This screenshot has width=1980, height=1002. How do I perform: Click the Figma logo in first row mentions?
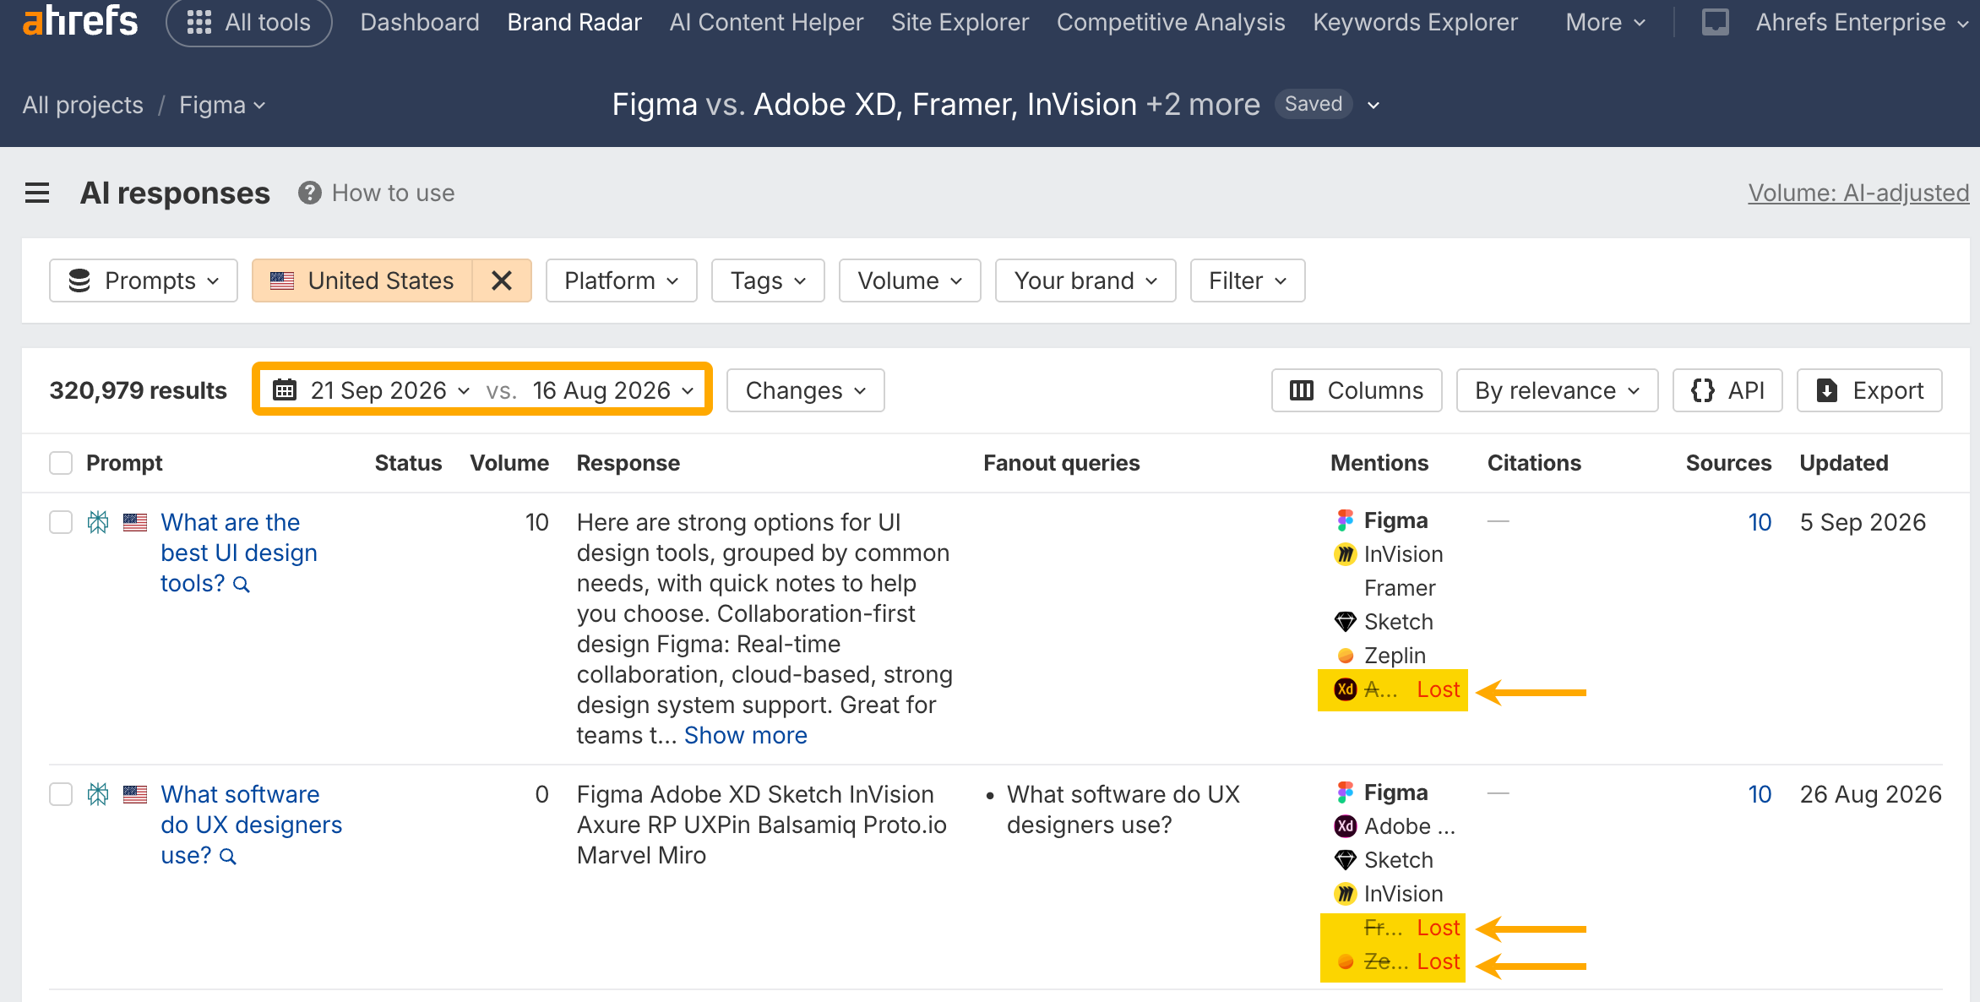click(x=1345, y=520)
